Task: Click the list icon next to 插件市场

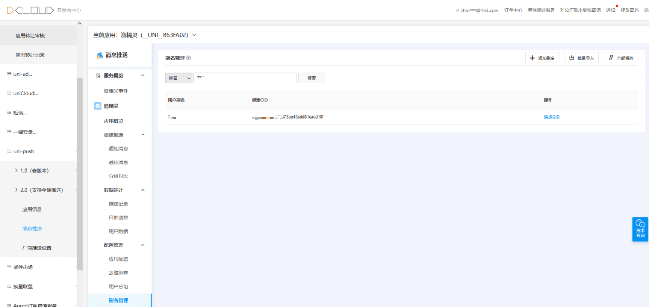Action: (x=9, y=267)
